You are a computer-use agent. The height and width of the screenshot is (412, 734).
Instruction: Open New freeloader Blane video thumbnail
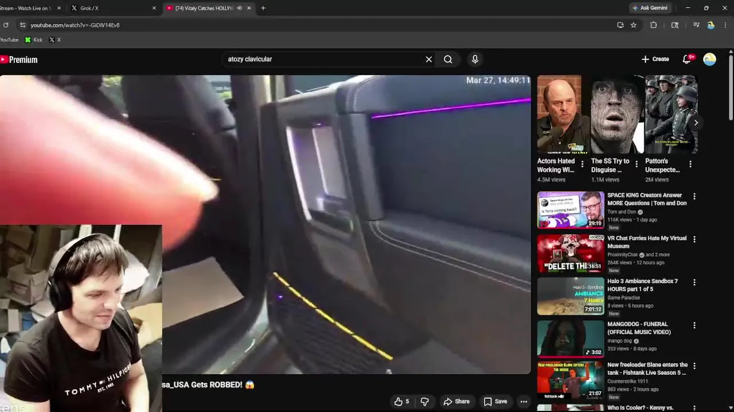pyautogui.click(x=571, y=381)
